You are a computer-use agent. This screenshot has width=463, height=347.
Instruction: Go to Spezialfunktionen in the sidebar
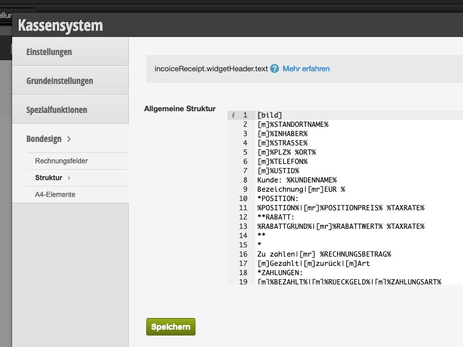[x=56, y=110]
